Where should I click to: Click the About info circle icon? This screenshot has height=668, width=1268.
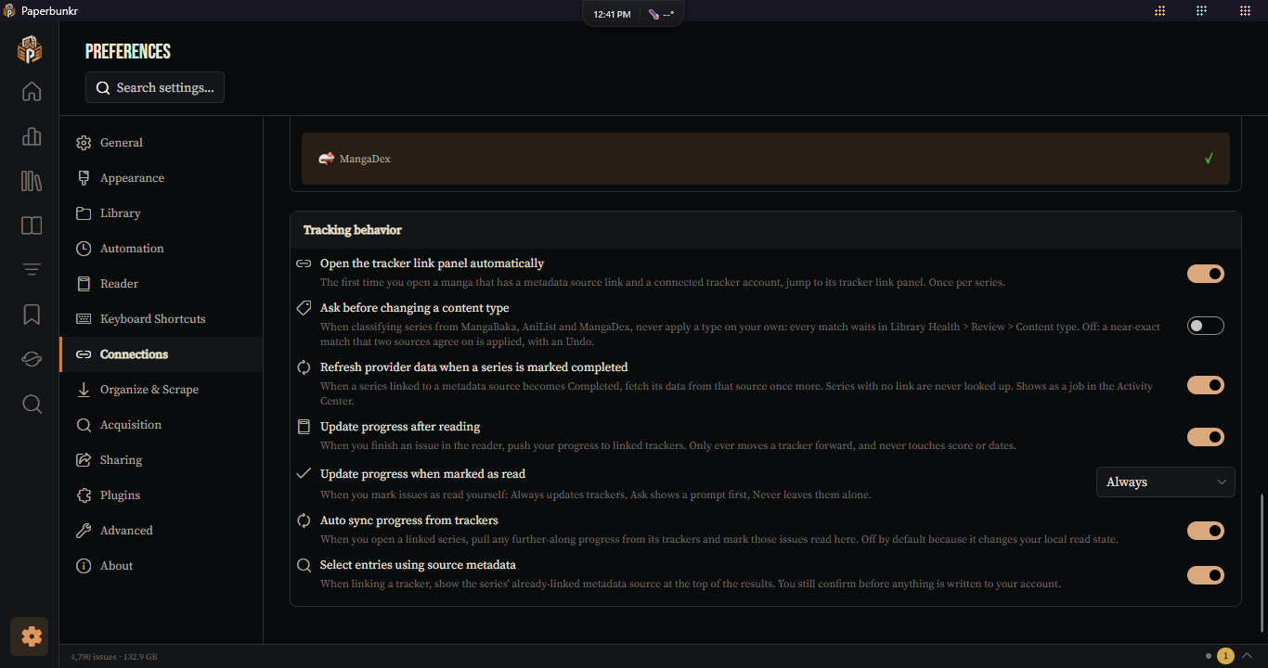(84, 566)
